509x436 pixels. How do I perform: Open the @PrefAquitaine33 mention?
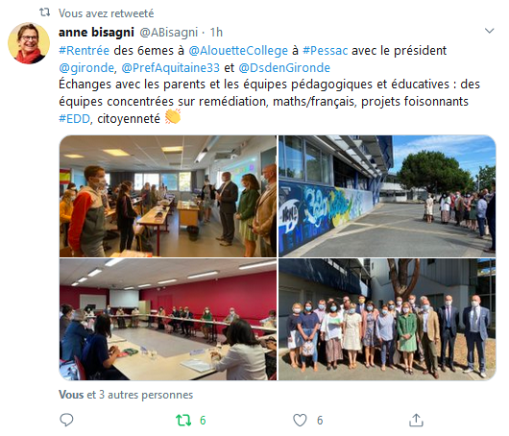(170, 68)
